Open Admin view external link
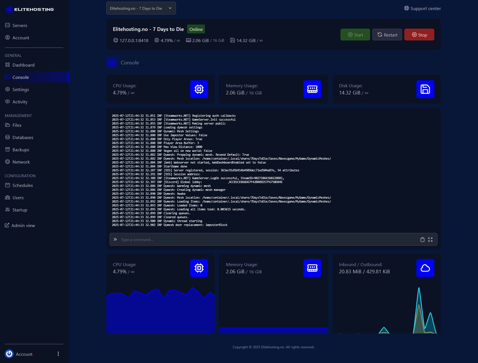The image size is (478, 363). [x=20, y=225]
